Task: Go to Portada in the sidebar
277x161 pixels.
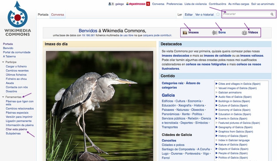Action: point(8,44)
